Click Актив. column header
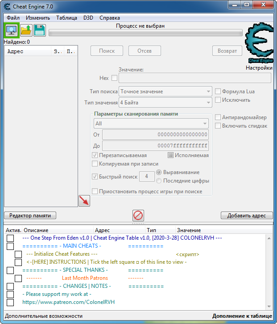The height and width of the screenshot is (324, 277). coord(13,230)
